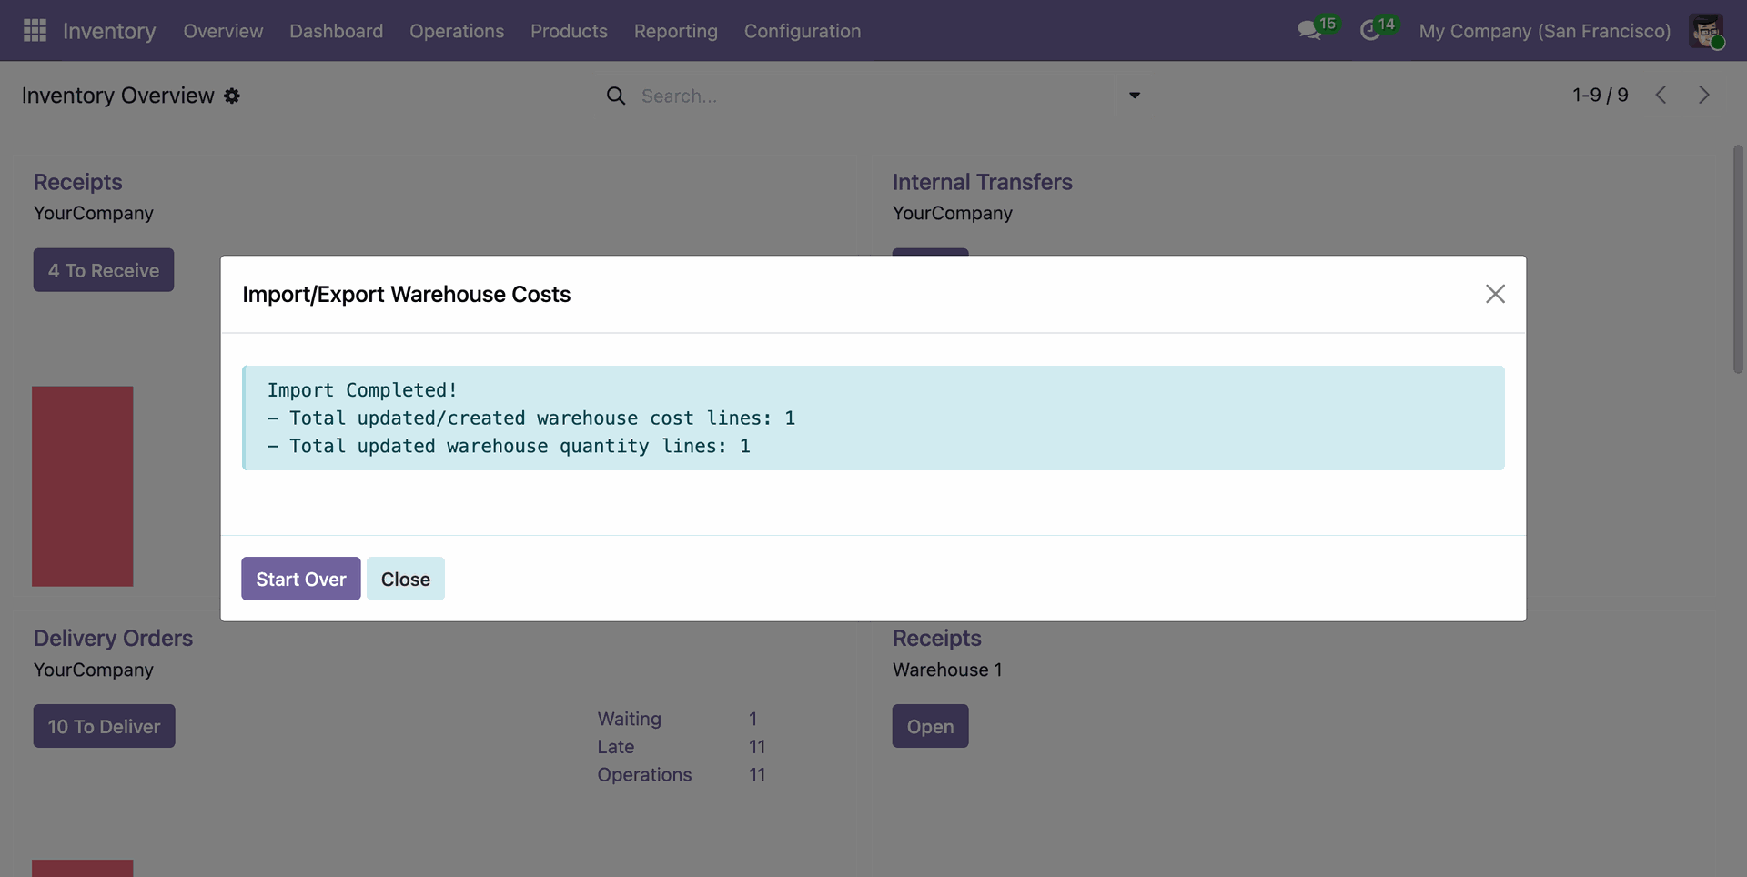Open the Products menu
This screenshot has width=1747, height=877.
[569, 31]
